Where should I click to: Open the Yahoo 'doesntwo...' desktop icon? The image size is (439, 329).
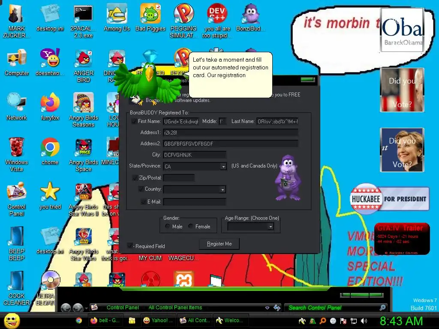point(50,62)
